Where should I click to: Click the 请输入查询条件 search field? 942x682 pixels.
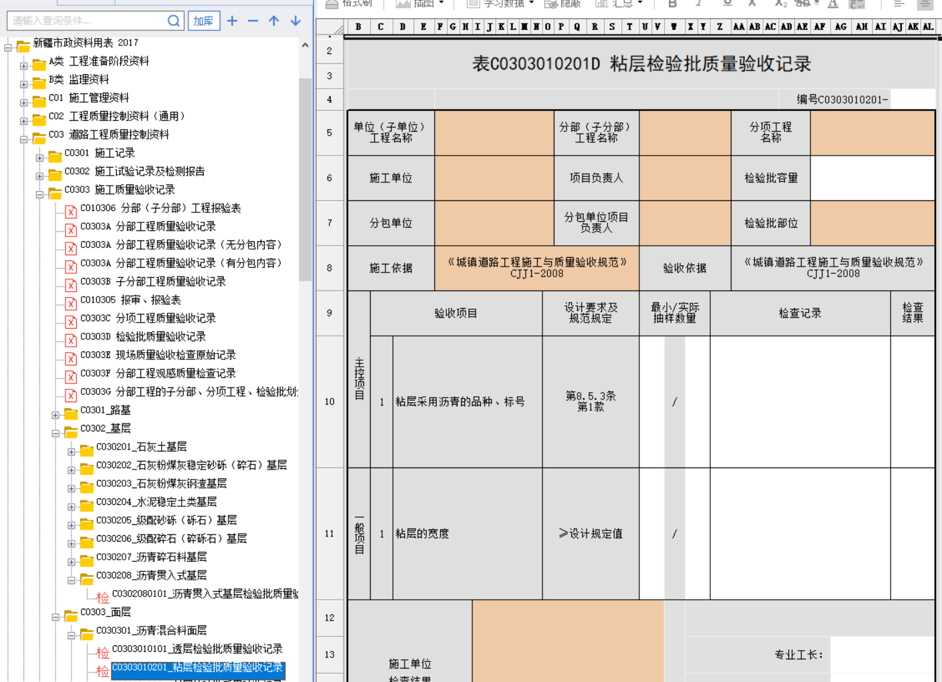(x=87, y=21)
